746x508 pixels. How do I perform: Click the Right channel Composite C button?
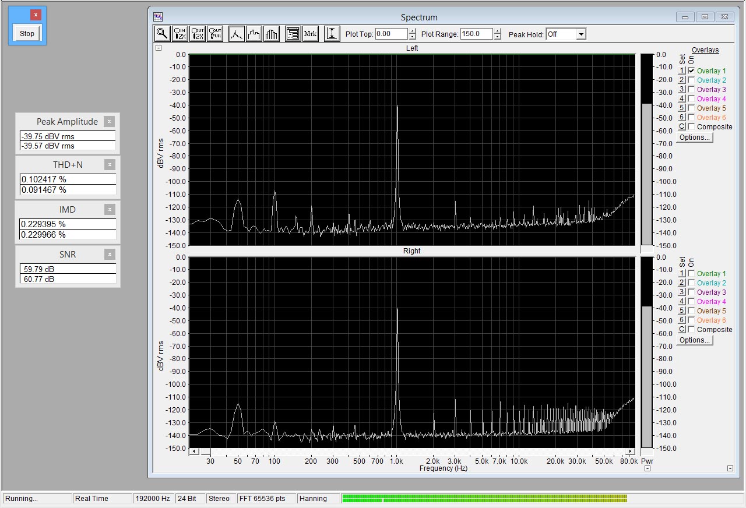pos(682,329)
